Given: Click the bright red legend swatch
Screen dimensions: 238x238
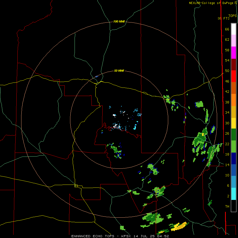Looking at the screenshot, I should click(234, 76).
